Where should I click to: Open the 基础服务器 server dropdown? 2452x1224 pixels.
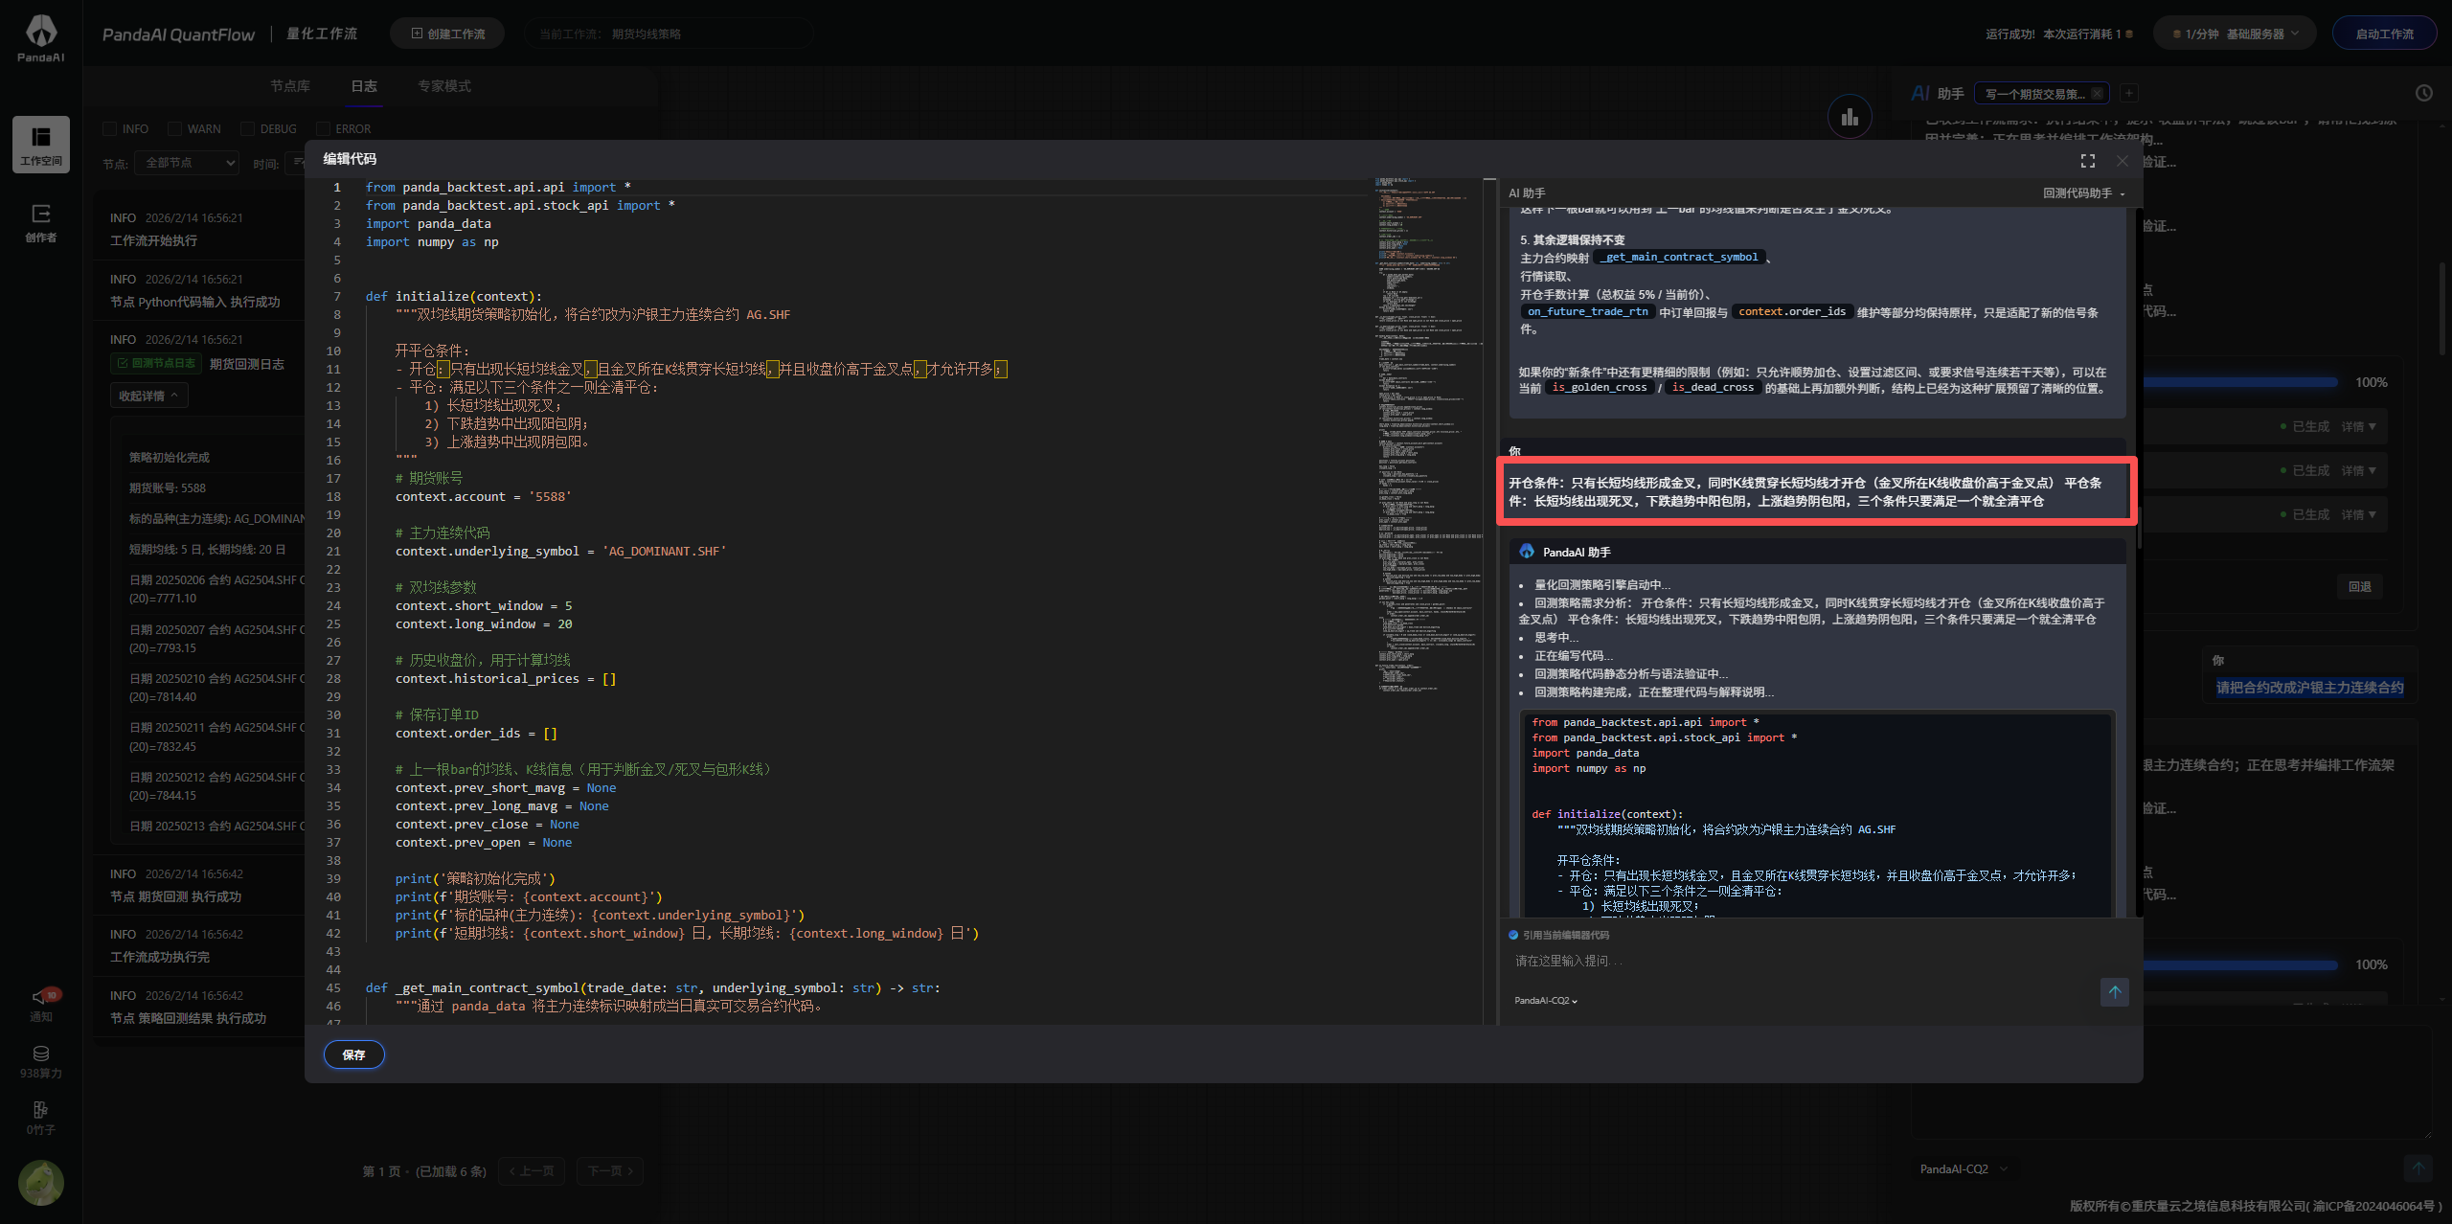(x=2234, y=34)
